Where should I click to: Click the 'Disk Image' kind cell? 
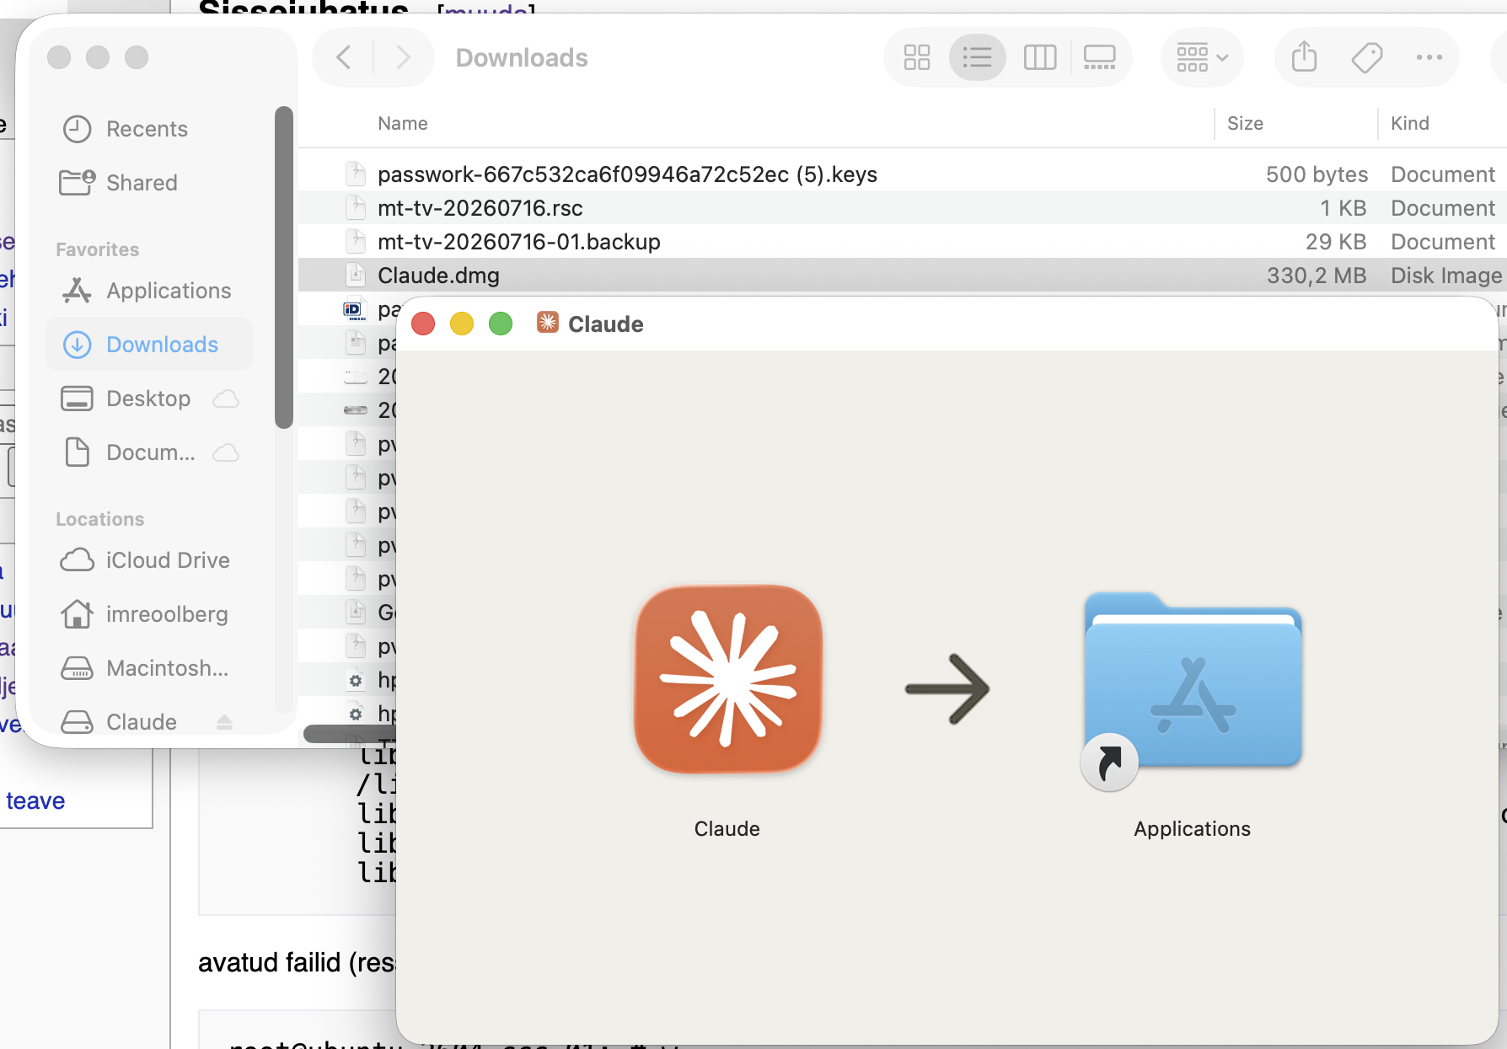coord(1446,276)
